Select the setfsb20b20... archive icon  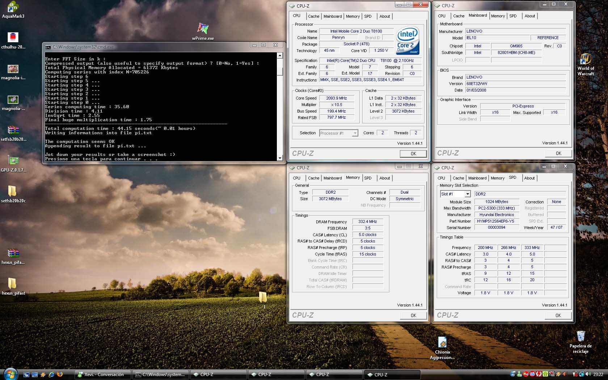[x=13, y=133]
